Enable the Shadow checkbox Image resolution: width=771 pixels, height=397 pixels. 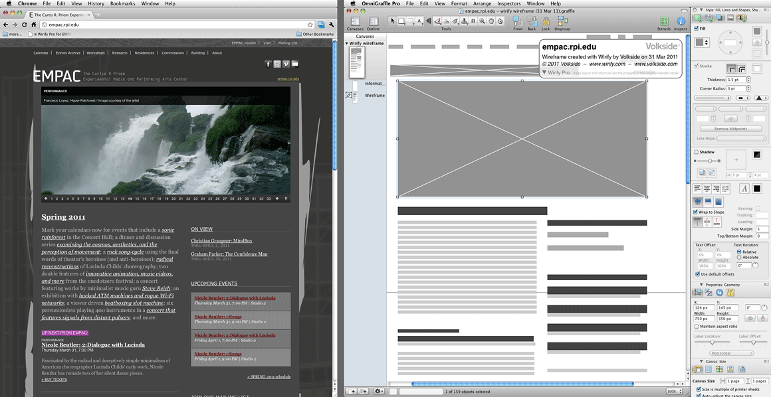tap(697, 152)
